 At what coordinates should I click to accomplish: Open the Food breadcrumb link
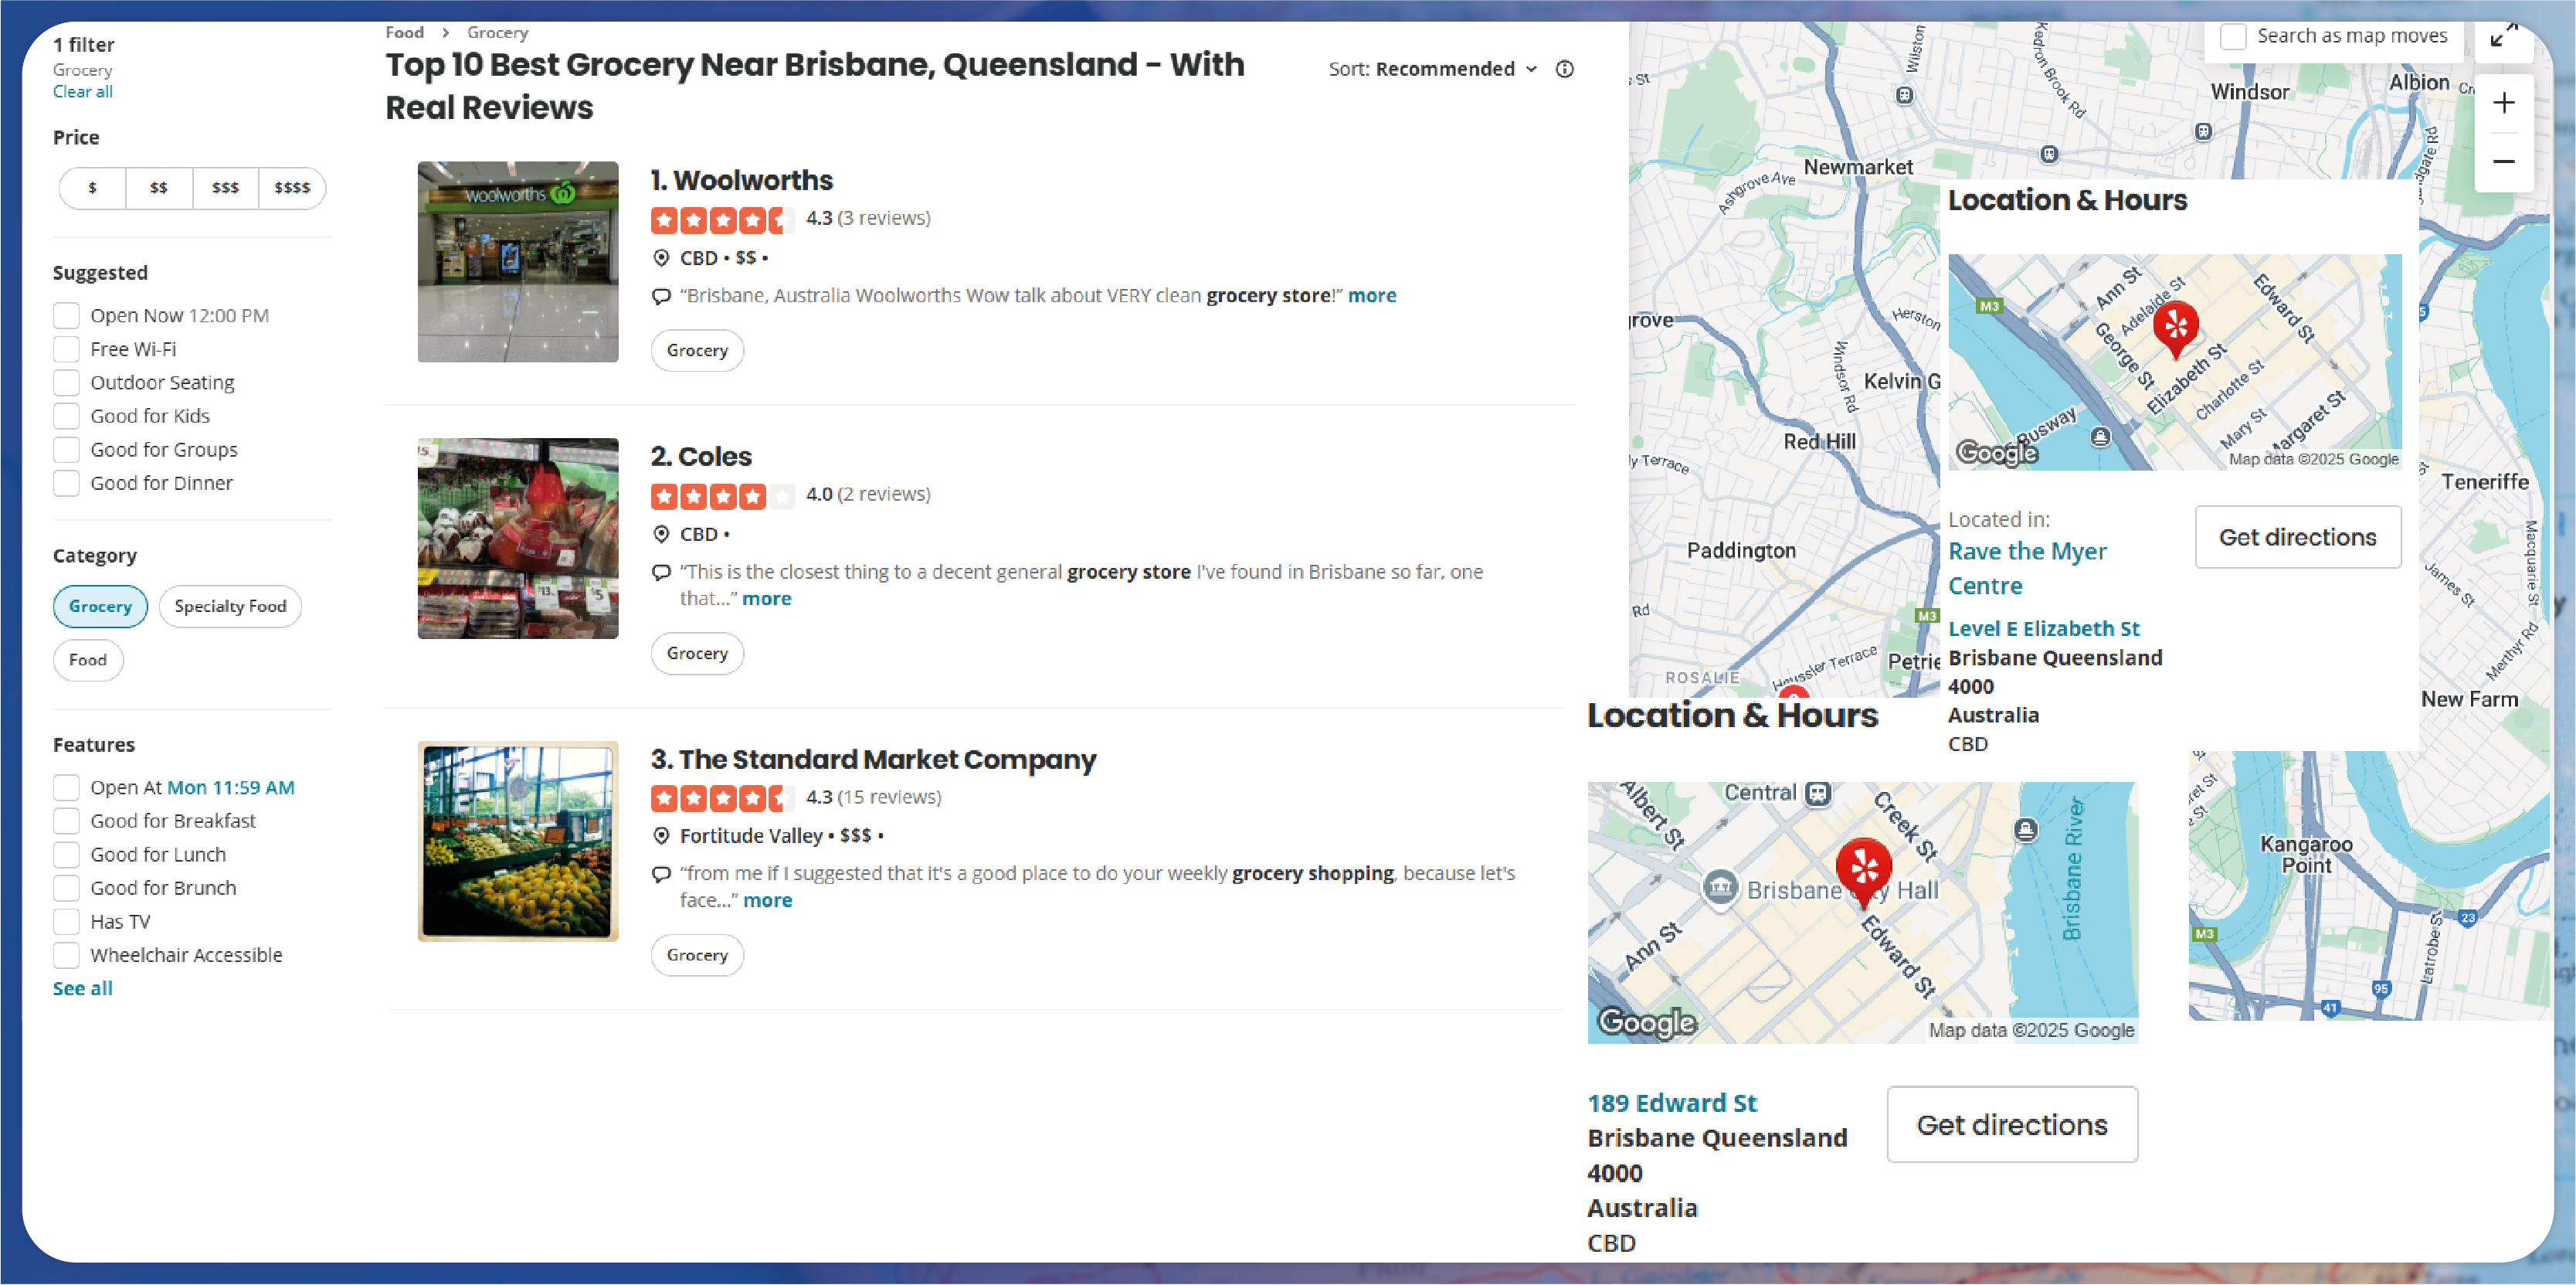pyautogui.click(x=404, y=33)
